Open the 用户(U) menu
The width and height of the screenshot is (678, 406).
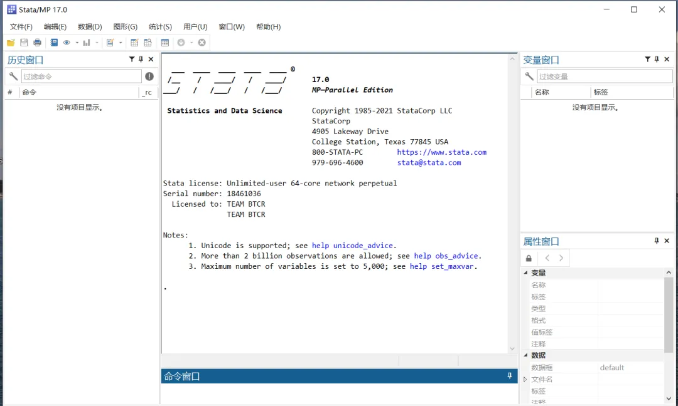195,27
